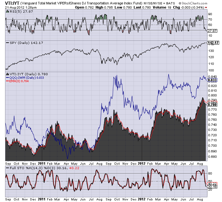The image size is (222, 202).
Task: Click the Full STO legend dash marker
Action: [x=8, y=168]
